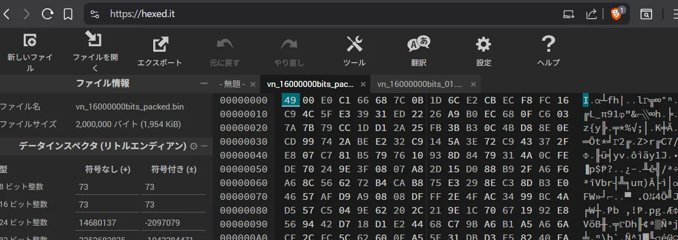The width and height of the screenshot is (678, 240).
Task: Click the browser forward arrow
Action: (x=26, y=14)
